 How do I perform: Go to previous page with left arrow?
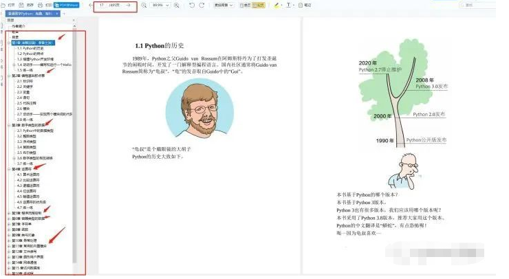[x=91, y=5]
